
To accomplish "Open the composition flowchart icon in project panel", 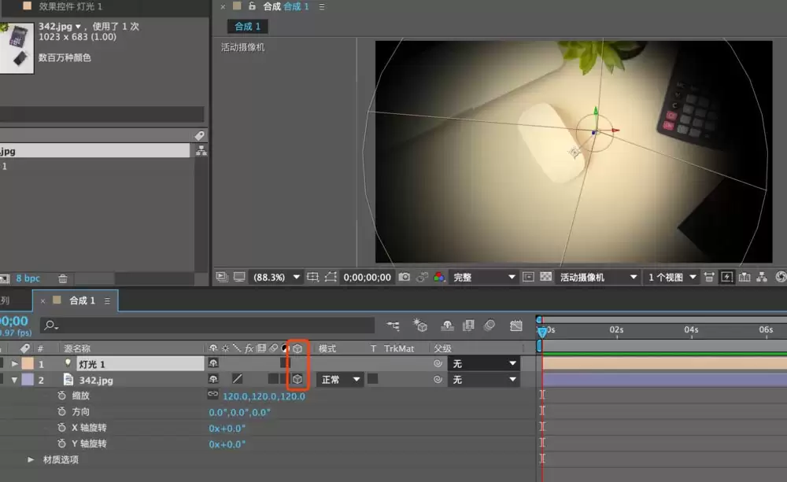I will point(201,150).
